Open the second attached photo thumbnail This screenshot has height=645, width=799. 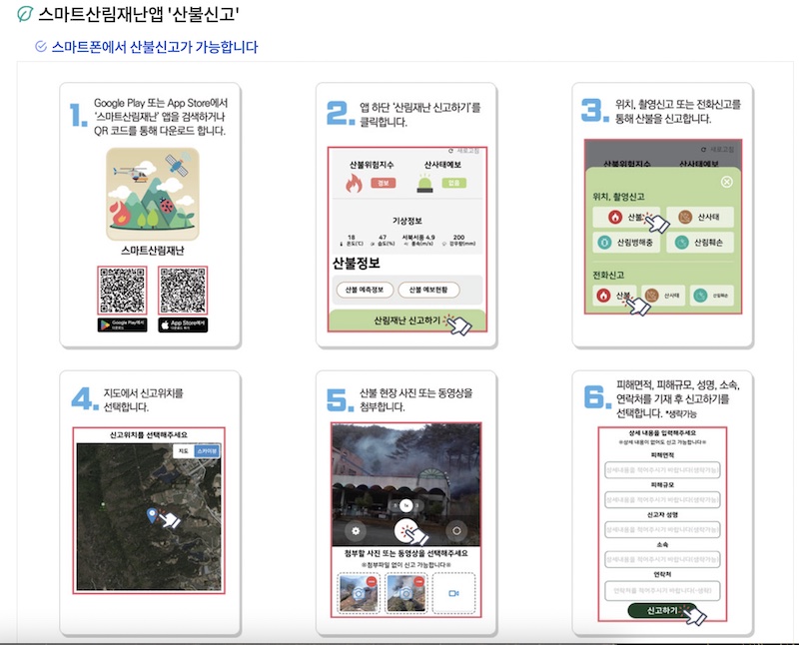(x=405, y=592)
